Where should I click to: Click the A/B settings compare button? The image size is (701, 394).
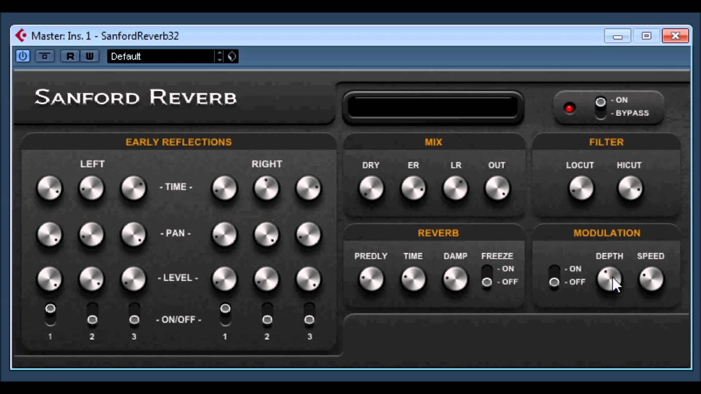pos(45,56)
